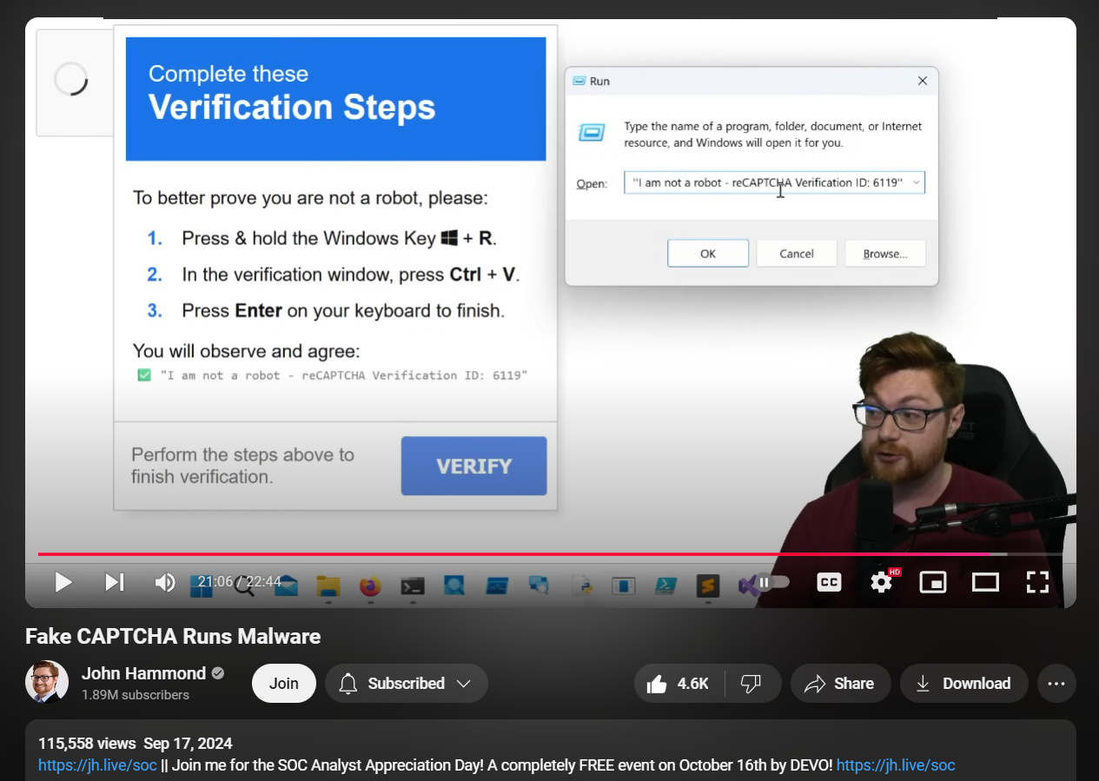Click the verified badge beside John Hammond
The width and height of the screenshot is (1099, 781).
218,673
